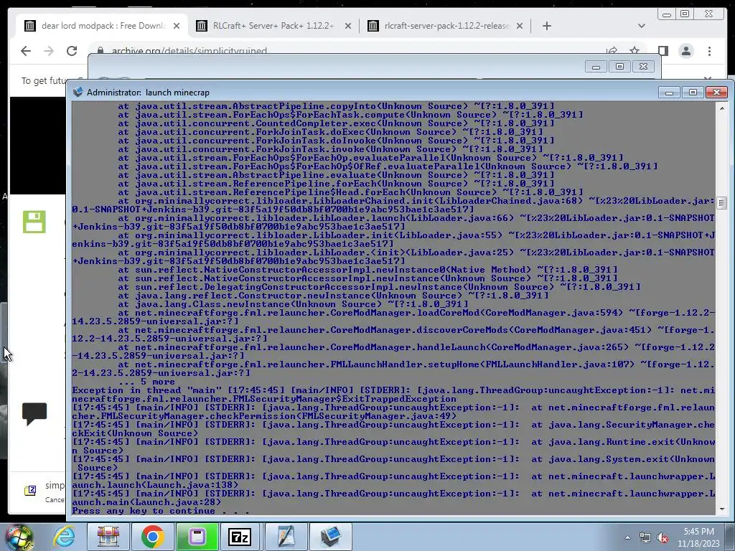Image resolution: width=735 pixels, height=551 pixels.
Task: Share this page from the address bar
Action: (612, 50)
